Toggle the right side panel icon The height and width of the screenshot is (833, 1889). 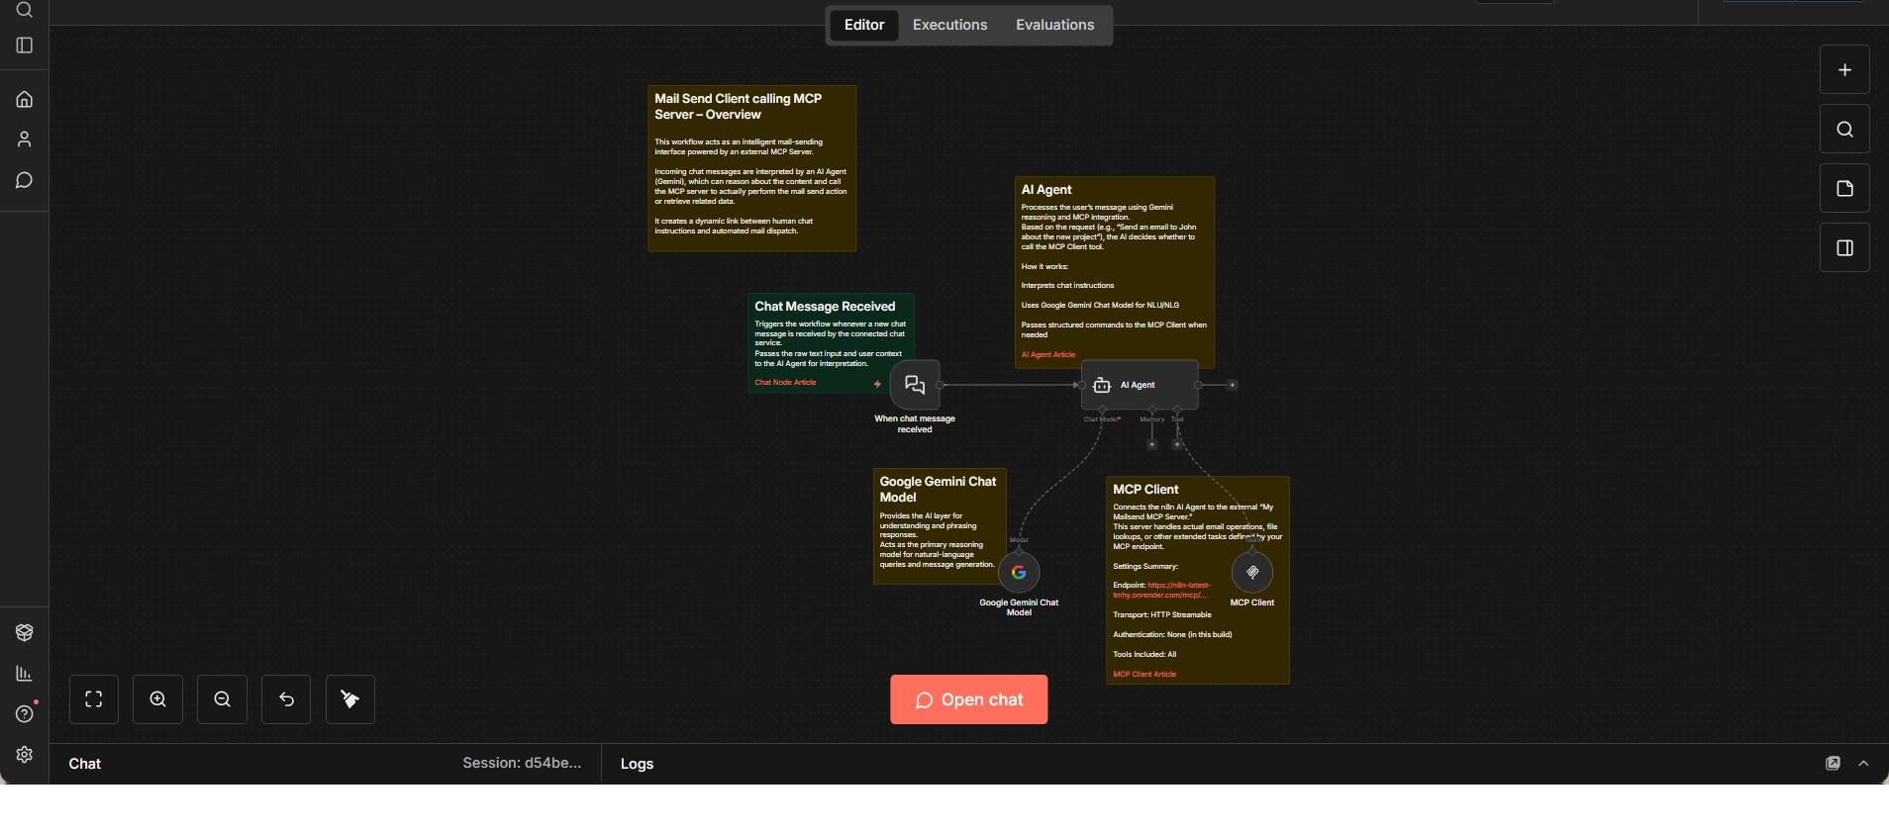1844,248
